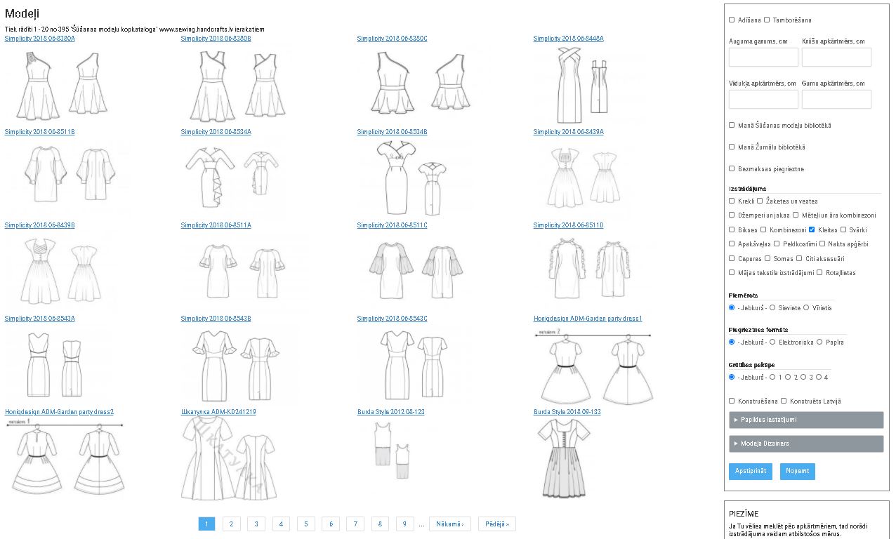896x539 pixels.
Task: Select the Papīra pattern format
Action: tap(821, 342)
